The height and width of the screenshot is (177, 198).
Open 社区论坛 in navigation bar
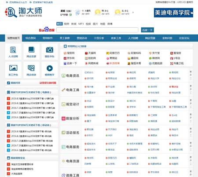(x=184, y=38)
